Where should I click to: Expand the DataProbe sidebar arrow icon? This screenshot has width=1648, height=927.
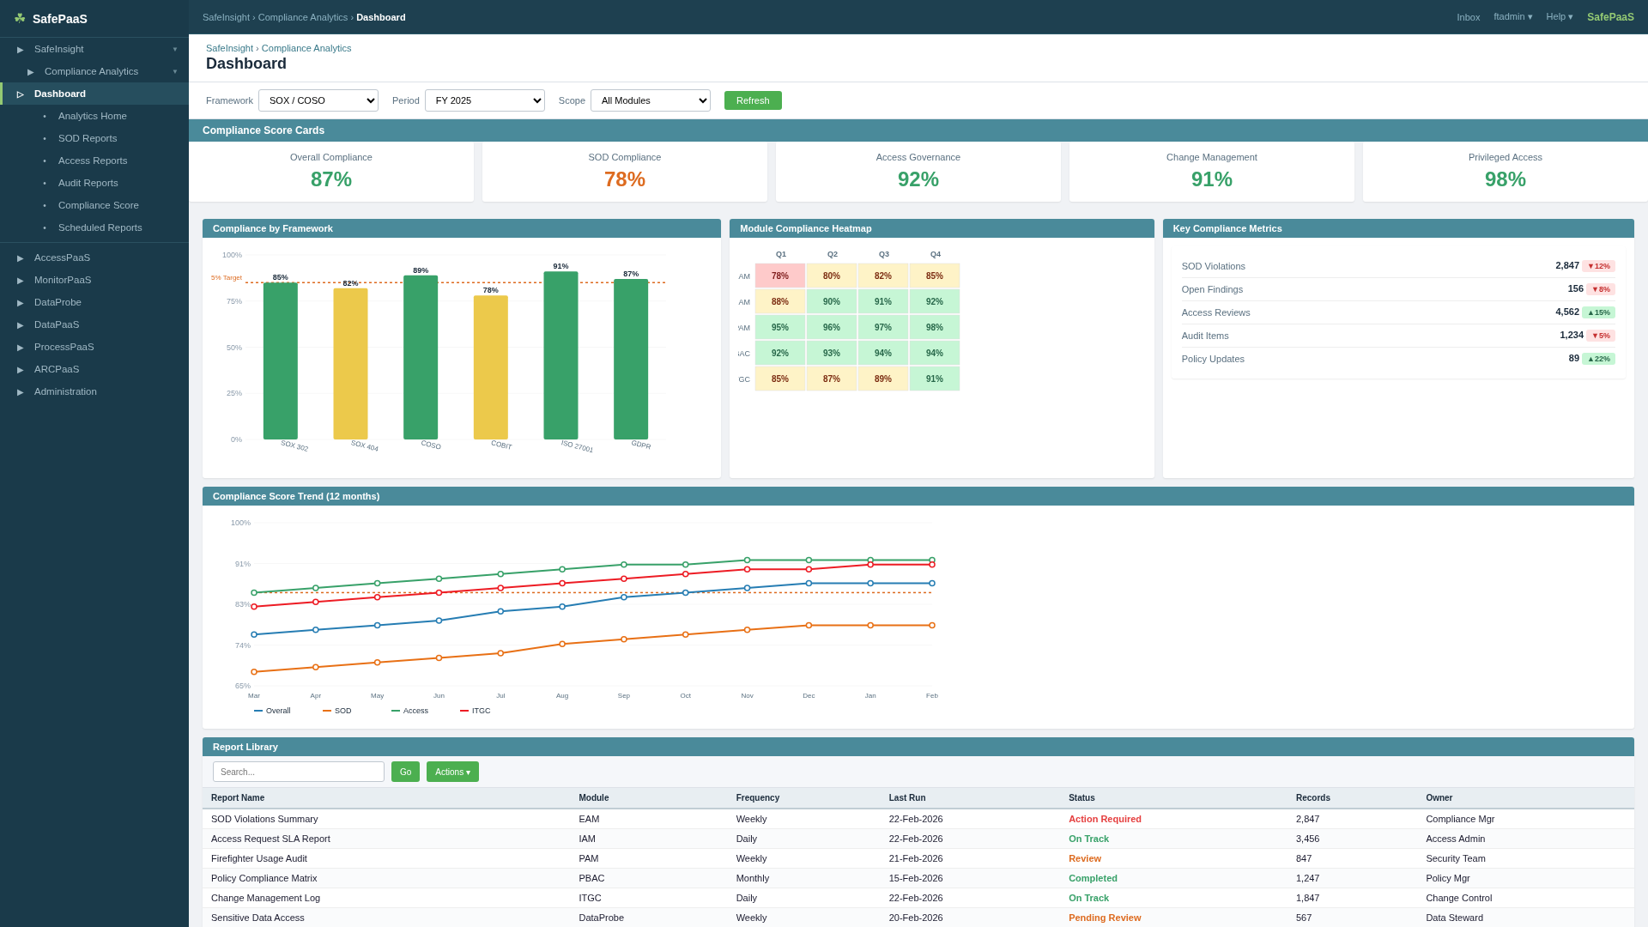(x=21, y=303)
